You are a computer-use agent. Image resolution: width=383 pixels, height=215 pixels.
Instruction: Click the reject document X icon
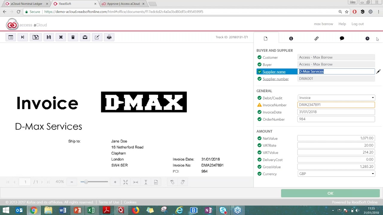61,37
